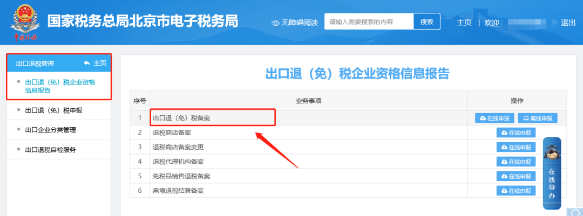Click the 操作 column header

(x=517, y=101)
